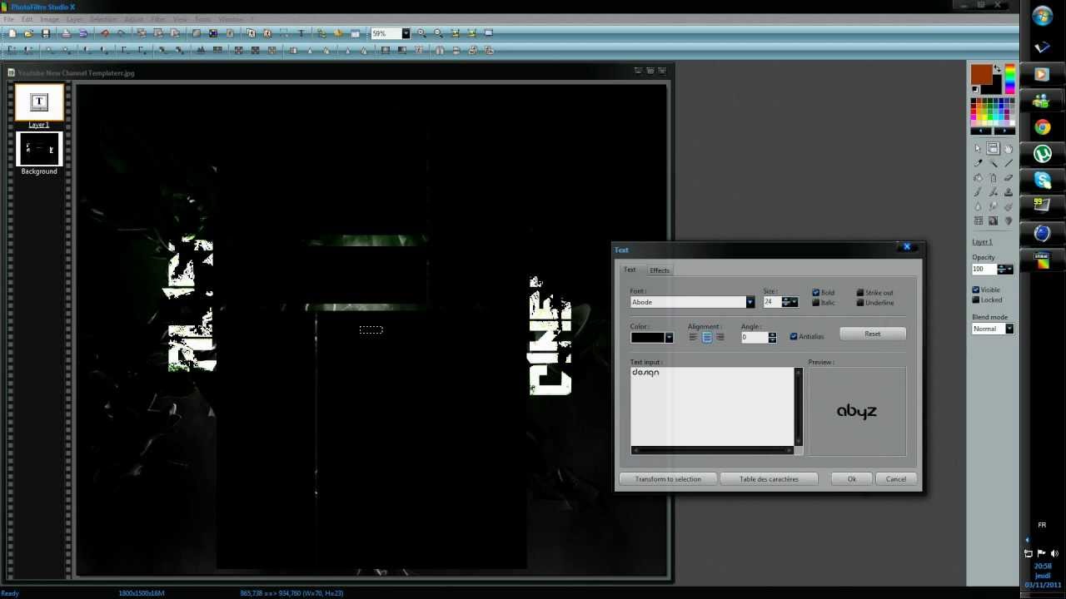Image resolution: width=1066 pixels, height=599 pixels.
Task: Switch to the Effects tab
Action: click(660, 270)
